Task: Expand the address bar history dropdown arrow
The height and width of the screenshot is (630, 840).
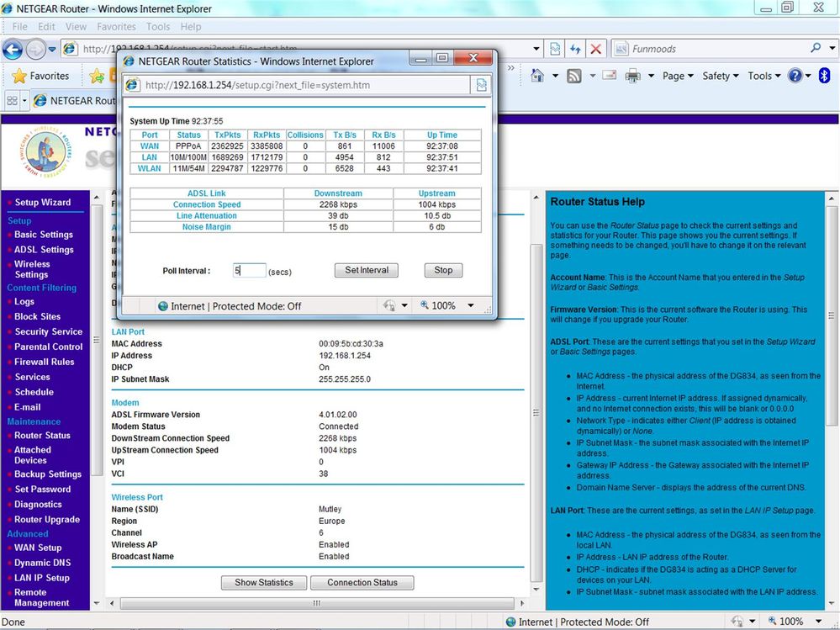Action: pos(536,49)
